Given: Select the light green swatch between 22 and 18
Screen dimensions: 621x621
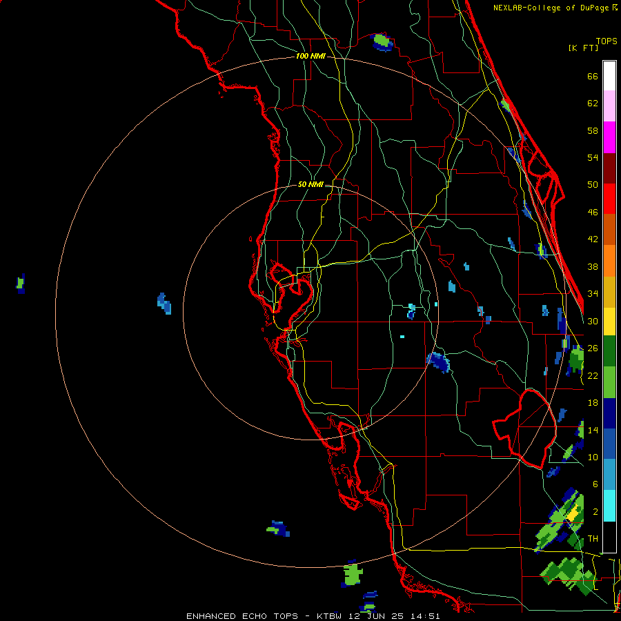Looking at the screenshot, I should pyautogui.click(x=609, y=382).
